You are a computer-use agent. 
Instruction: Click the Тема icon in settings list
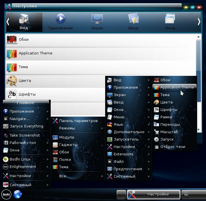(12, 67)
